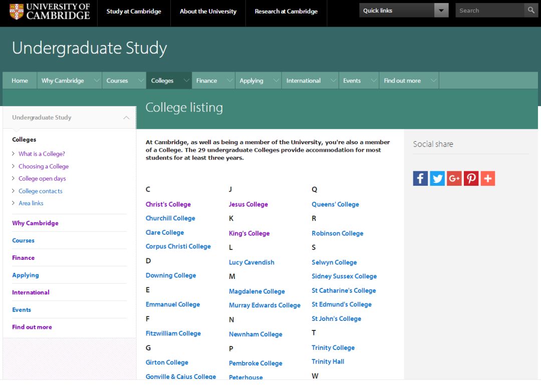This screenshot has height=385, width=541.
Task: Select the Events tab
Action: (352, 81)
